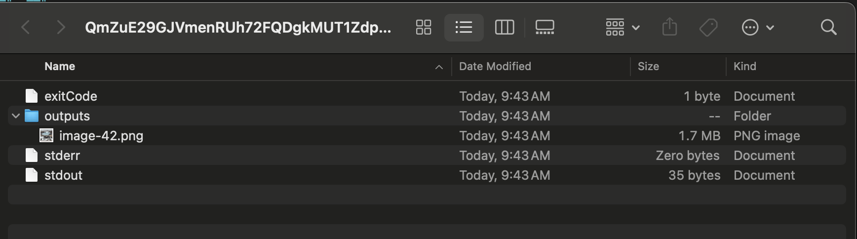Sort files by Kind column header

tap(744, 66)
